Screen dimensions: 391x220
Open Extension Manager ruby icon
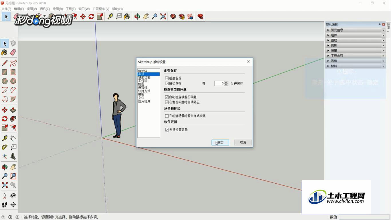point(200,17)
